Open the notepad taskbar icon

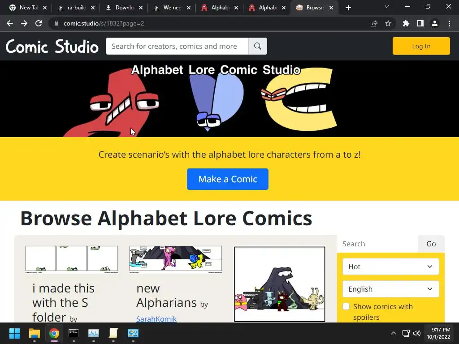coord(113,333)
